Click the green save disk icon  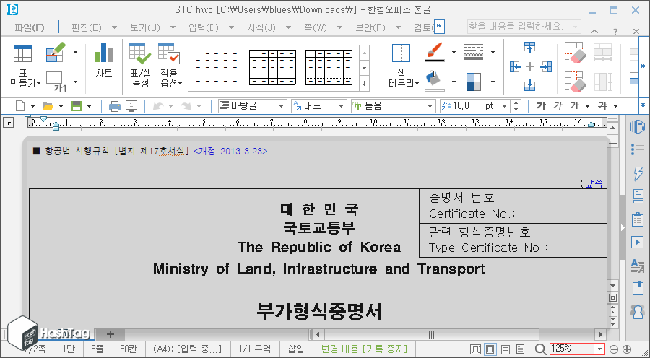77,106
